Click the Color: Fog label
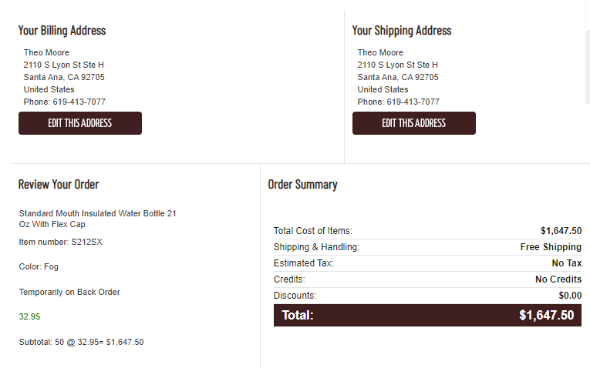The width and height of the screenshot is (590, 368). [39, 266]
